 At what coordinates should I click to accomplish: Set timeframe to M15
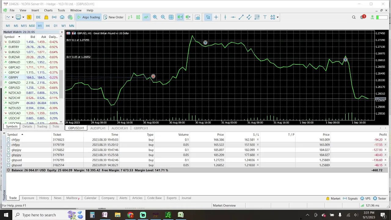coord(24,26)
